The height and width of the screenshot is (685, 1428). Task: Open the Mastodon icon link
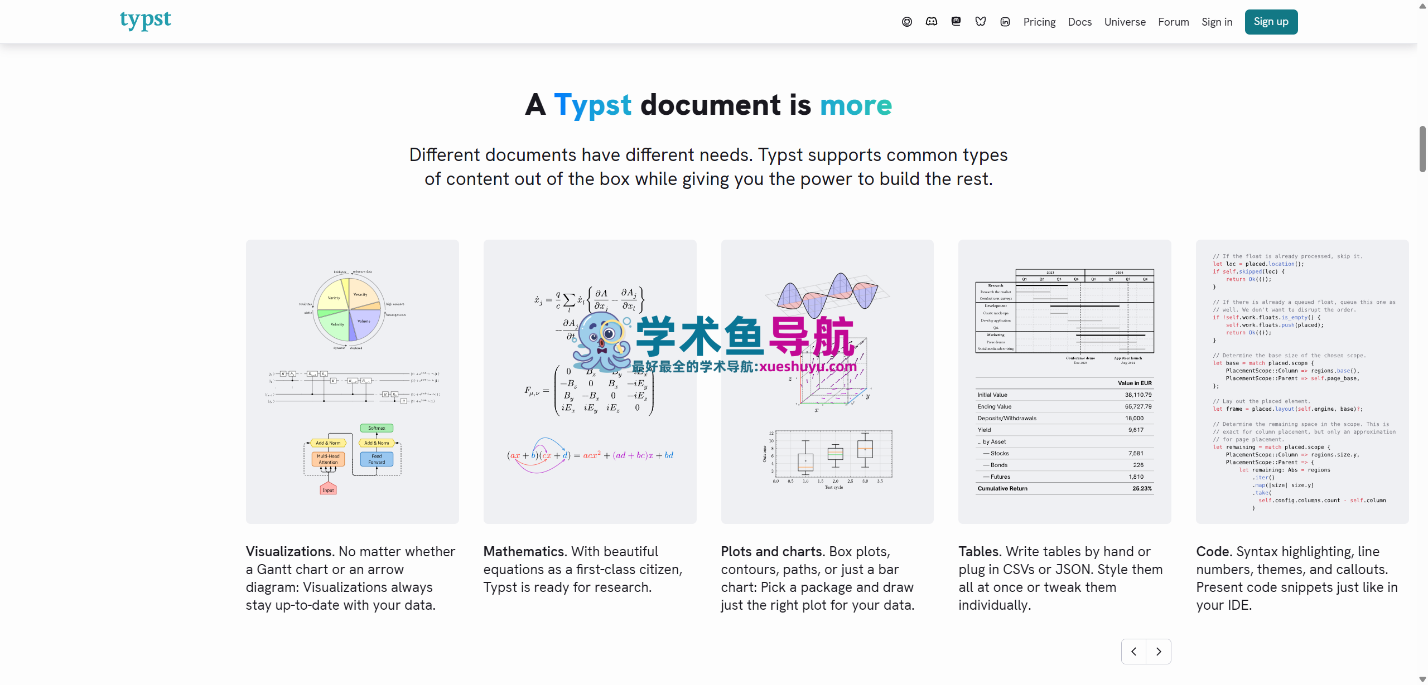[956, 22]
